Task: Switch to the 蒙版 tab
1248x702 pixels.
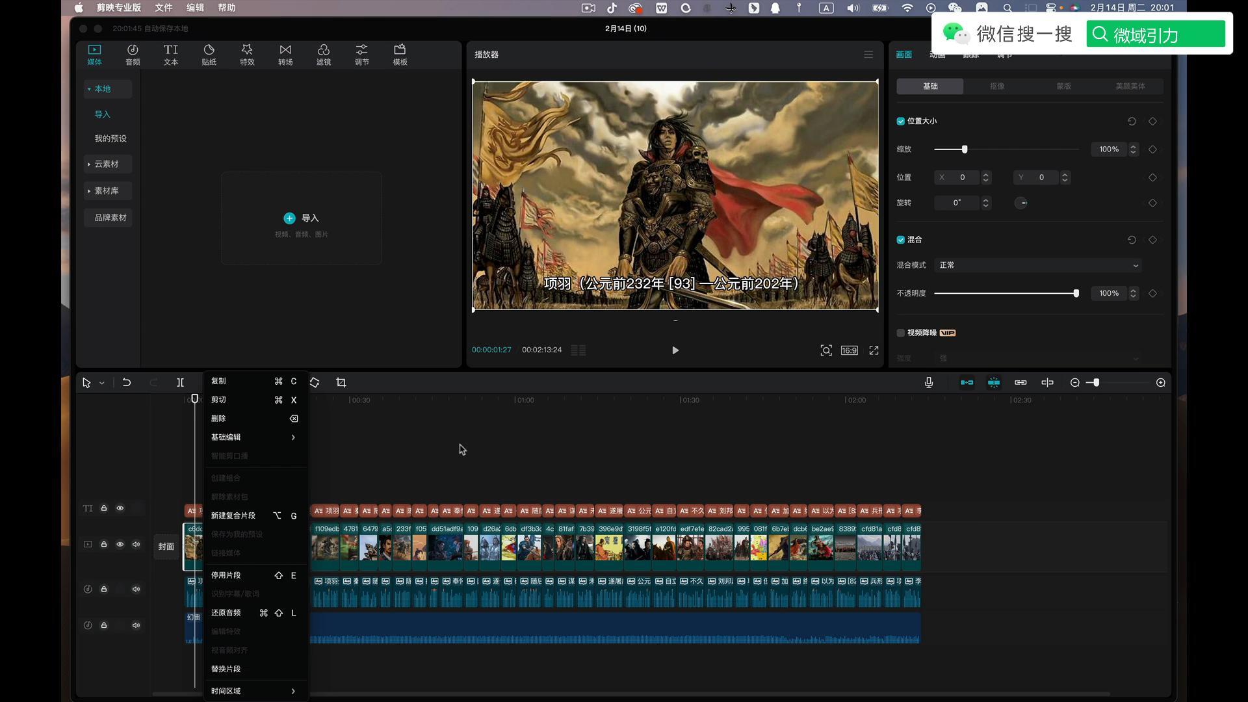Action: coord(1063,86)
